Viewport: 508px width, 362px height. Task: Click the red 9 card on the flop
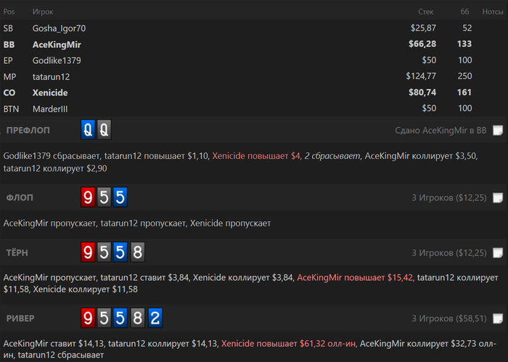88,197
